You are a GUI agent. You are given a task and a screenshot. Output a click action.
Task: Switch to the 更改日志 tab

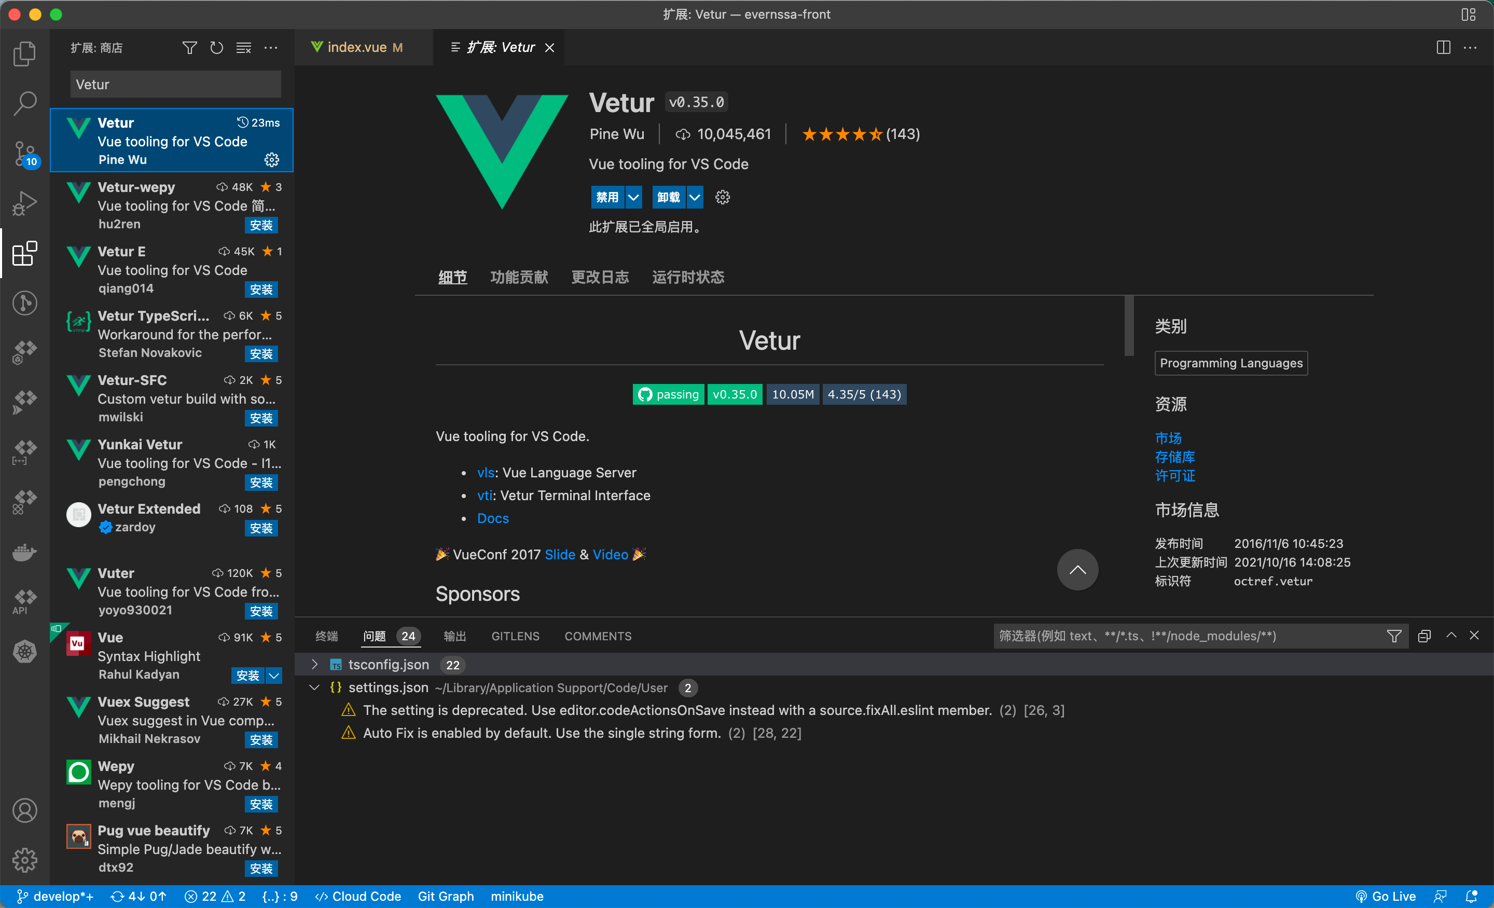(600, 277)
